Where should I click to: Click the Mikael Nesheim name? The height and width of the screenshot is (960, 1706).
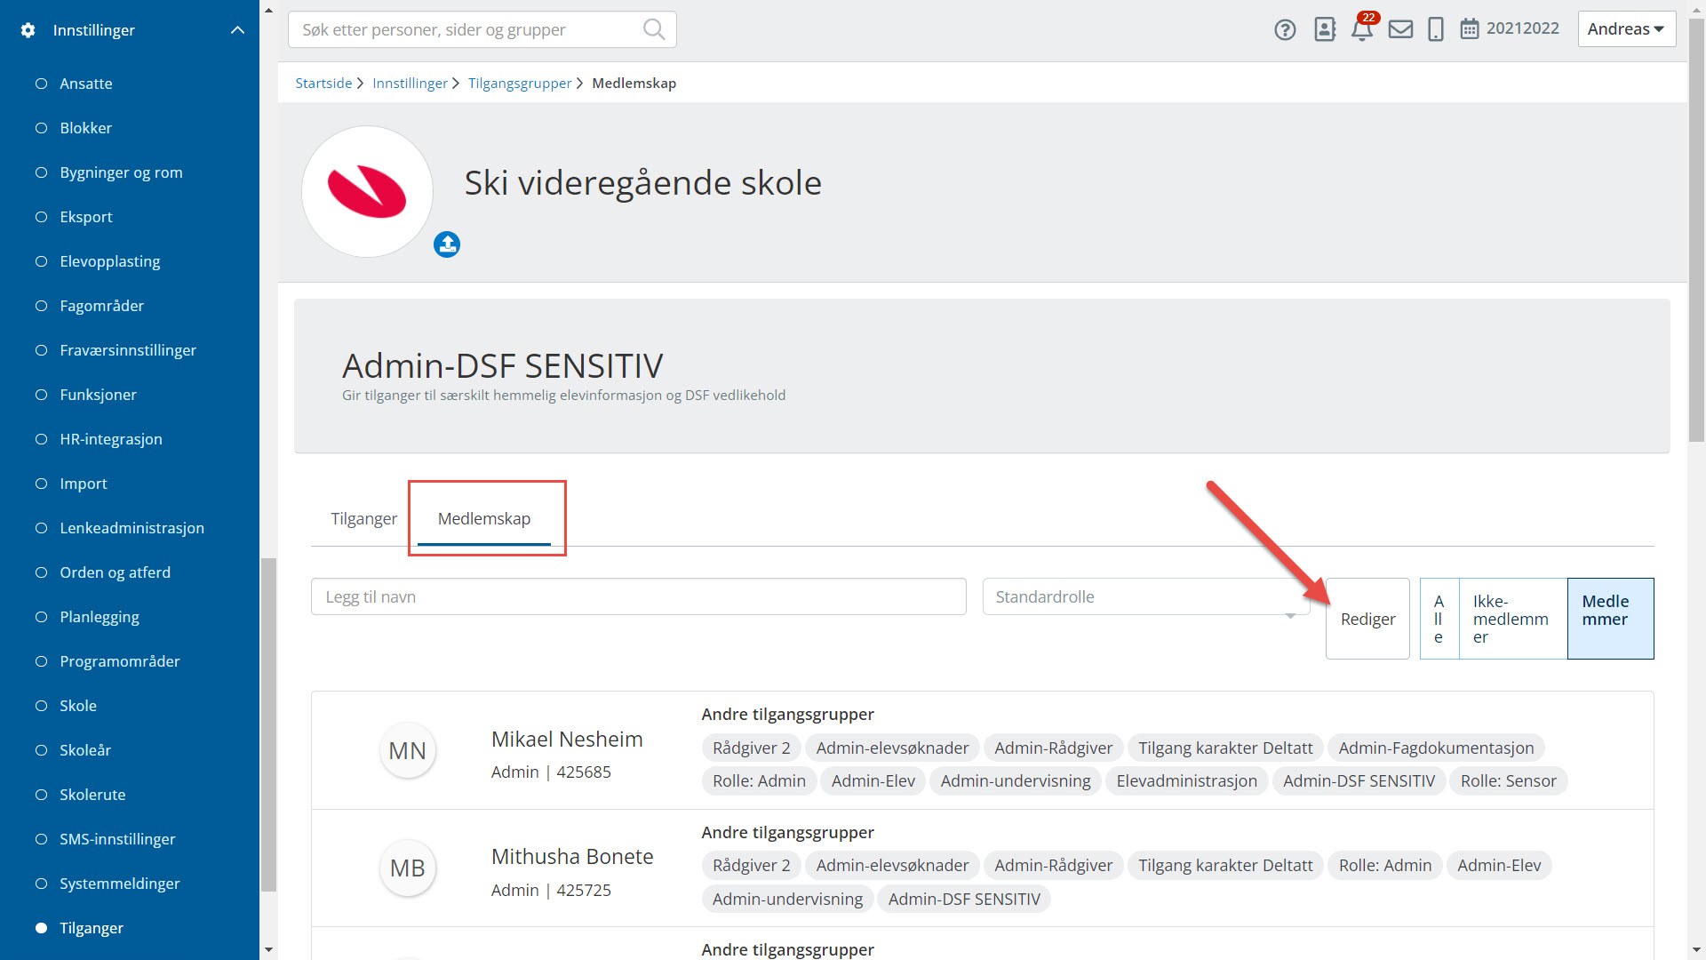[x=567, y=739]
